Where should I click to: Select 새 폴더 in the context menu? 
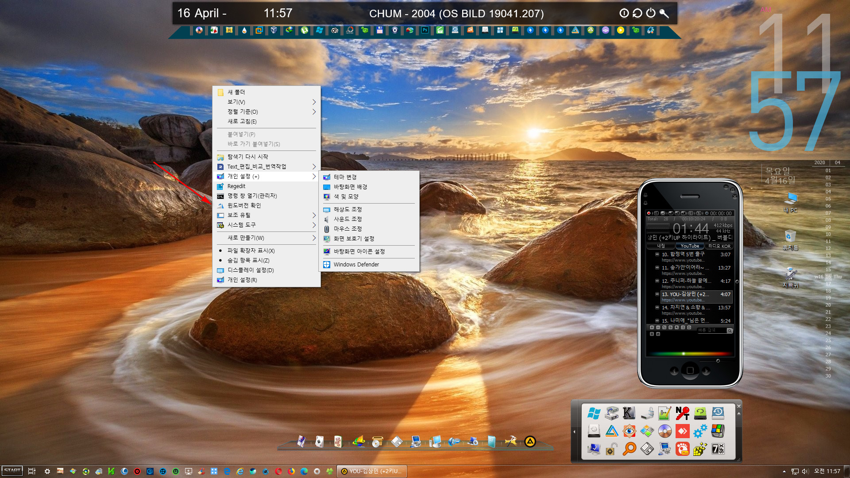click(x=266, y=92)
